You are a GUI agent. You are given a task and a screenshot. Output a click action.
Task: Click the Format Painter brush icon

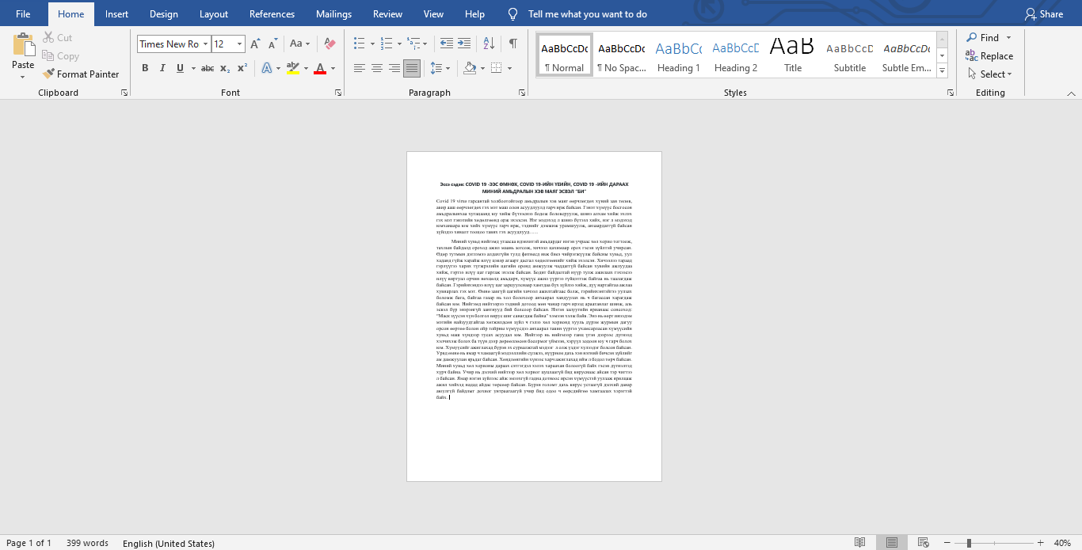(49, 74)
